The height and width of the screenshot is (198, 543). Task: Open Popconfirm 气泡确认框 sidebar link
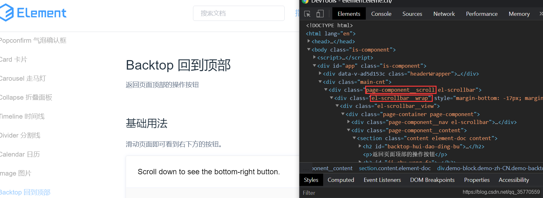coord(33,40)
